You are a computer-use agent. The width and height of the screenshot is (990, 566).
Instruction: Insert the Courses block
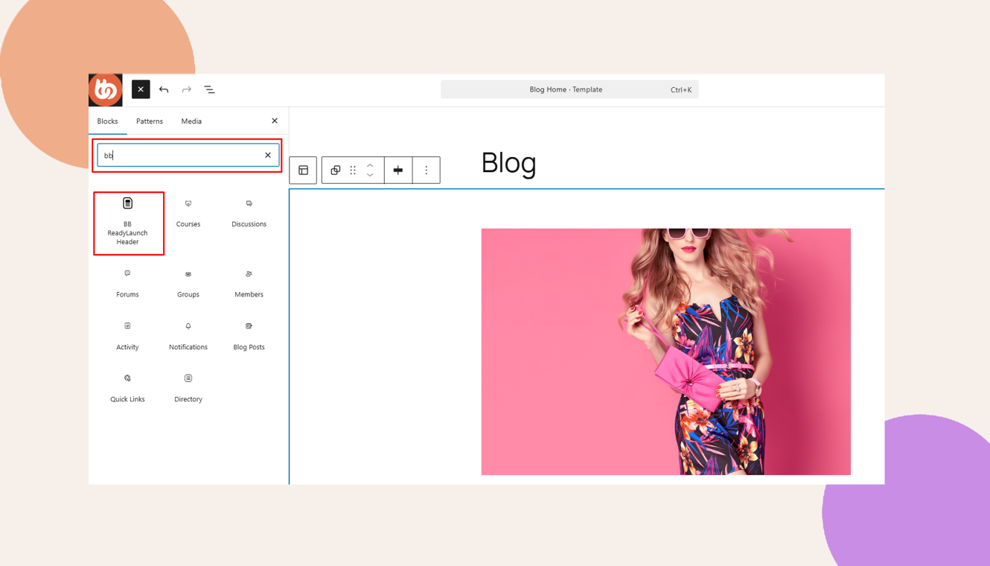pos(188,214)
